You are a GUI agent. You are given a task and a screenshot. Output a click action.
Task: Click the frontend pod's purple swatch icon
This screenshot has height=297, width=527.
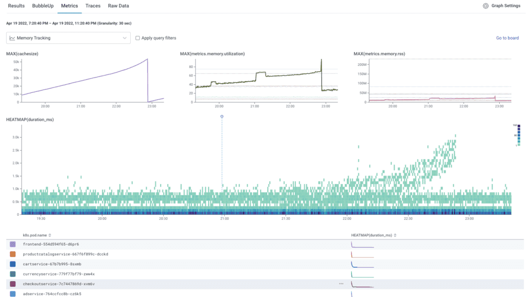[x=12, y=244]
